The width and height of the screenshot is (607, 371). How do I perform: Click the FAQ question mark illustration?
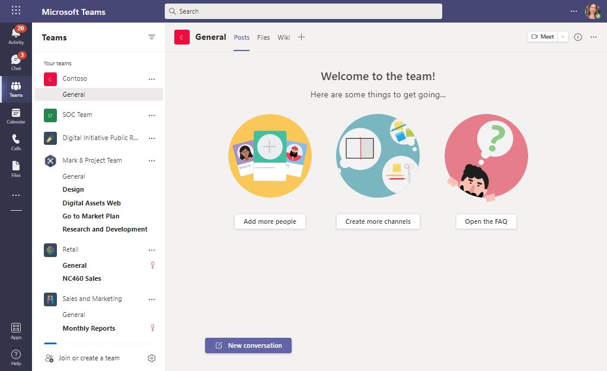coord(486,158)
